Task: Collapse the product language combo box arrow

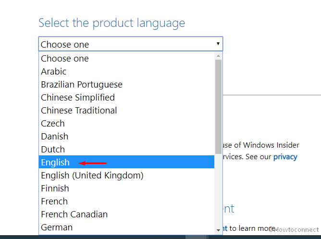Action: pyautogui.click(x=218, y=44)
